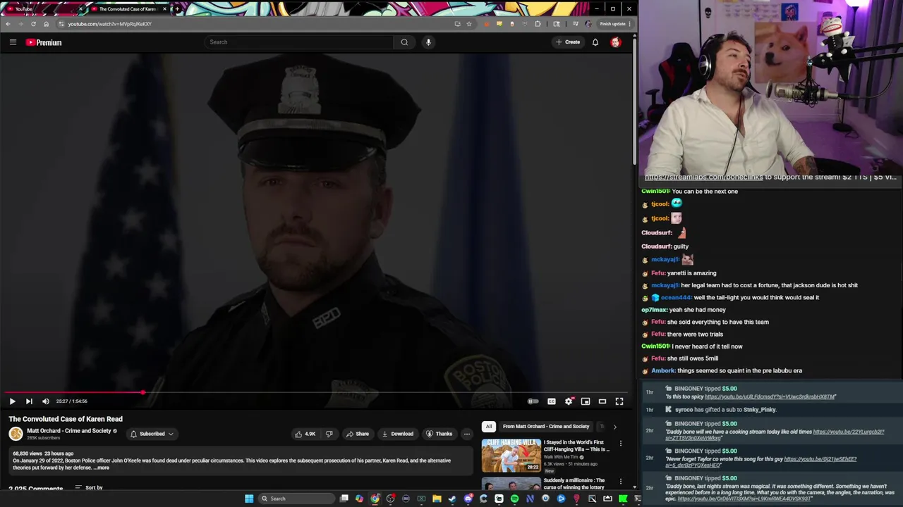Open Matt Orchard - Crime and Society channel

[69, 431]
